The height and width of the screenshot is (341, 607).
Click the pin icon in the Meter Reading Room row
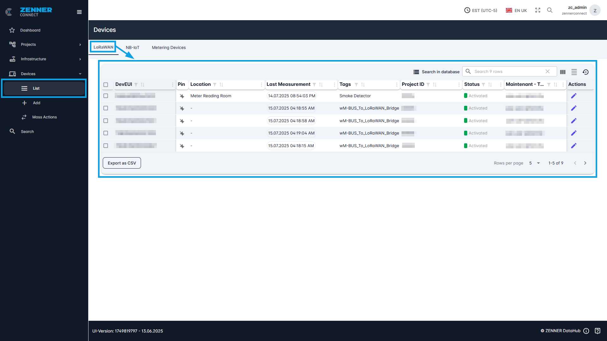[182, 96]
